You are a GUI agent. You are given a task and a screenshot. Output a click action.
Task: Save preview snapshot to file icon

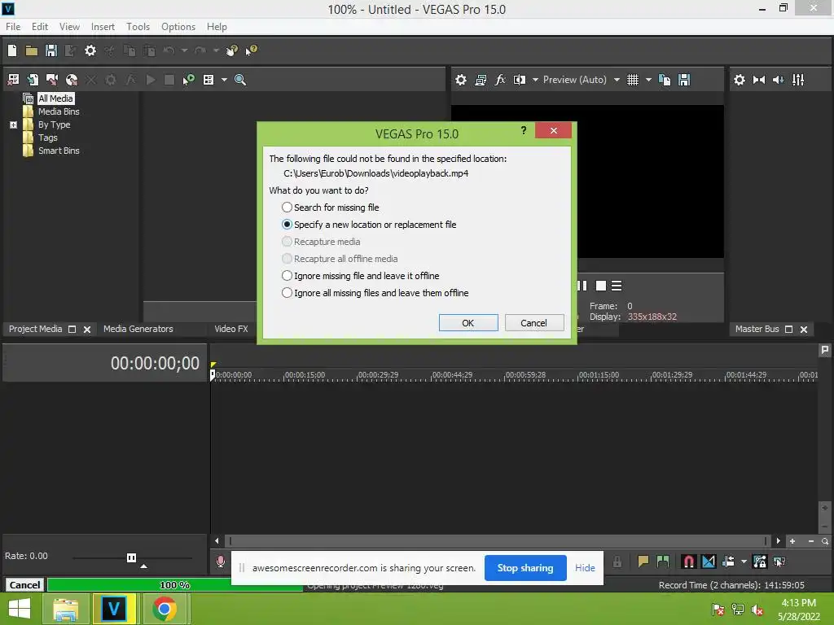pyautogui.click(x=684, y=80)
